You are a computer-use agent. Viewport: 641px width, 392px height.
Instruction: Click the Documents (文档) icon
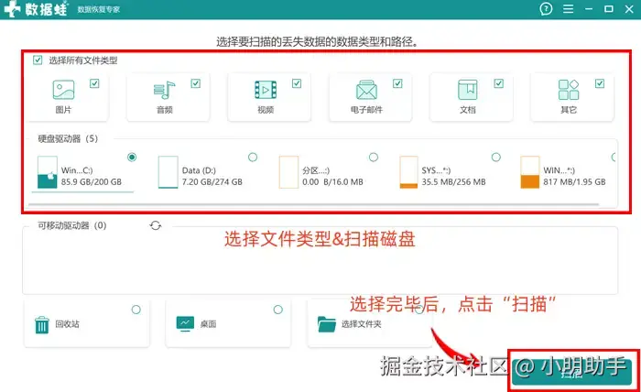468,90
